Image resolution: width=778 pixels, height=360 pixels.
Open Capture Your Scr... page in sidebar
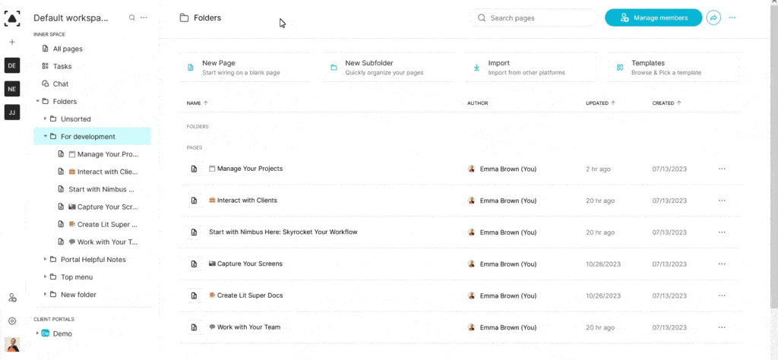pyautogui.click(x=97, y=207)
